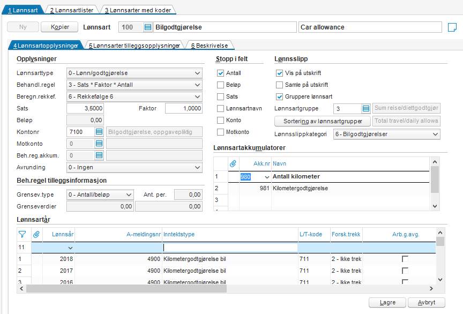Click the Lagre button
463x314 pixels.
(387, 303)
